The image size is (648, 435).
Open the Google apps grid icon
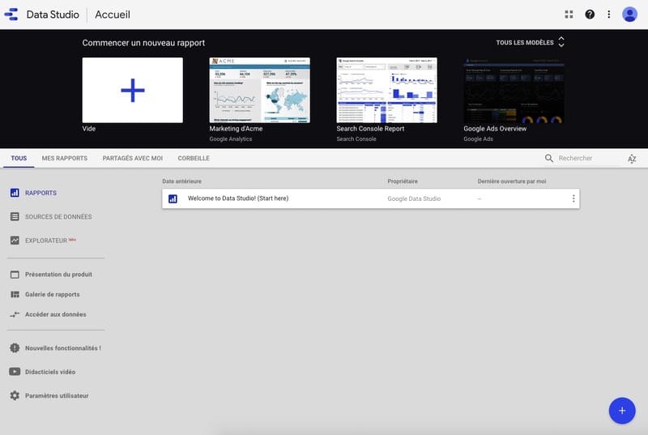[569, 15]
